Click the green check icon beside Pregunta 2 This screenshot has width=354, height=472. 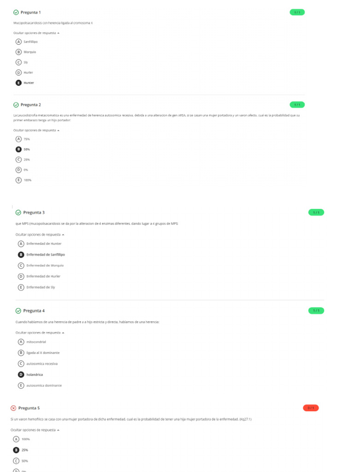click(x=16, y=105)
